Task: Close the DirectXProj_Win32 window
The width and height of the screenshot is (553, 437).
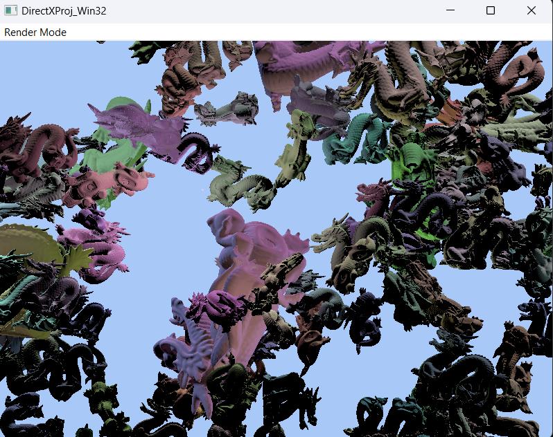Action: click(x=531, y=11)
